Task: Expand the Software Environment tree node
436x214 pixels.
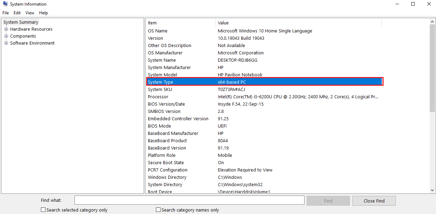Action: (x=6, y=43)
